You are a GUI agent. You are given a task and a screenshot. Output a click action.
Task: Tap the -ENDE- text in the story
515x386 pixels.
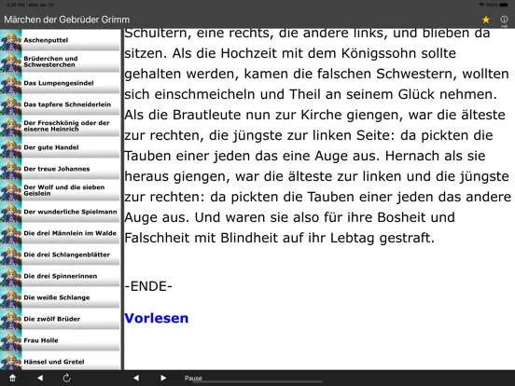148,286
